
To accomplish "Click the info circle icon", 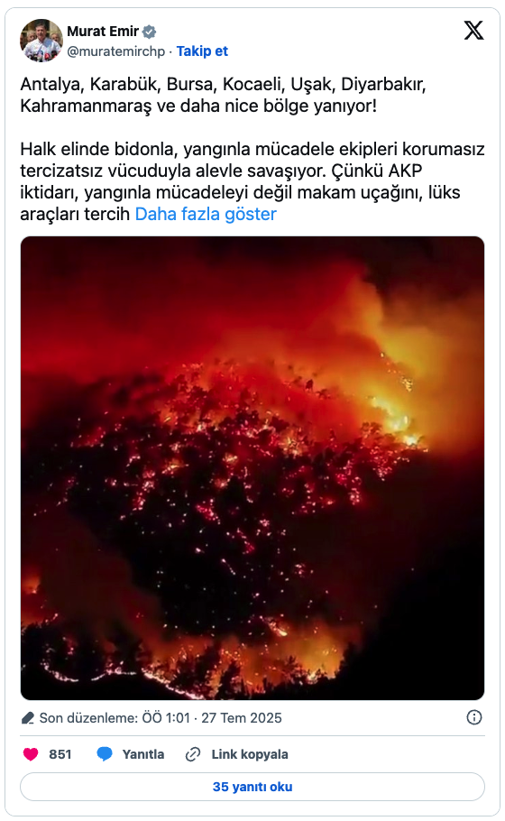I will [474, 717].
